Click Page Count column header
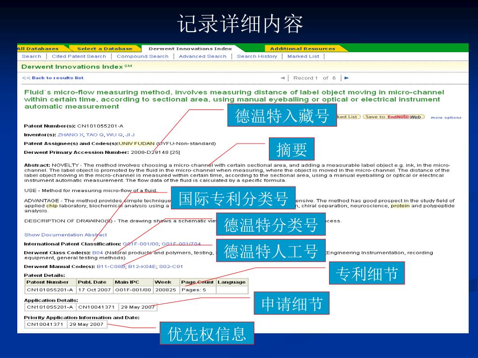This screenshot has height=358, width=478. tap(197, 282)
